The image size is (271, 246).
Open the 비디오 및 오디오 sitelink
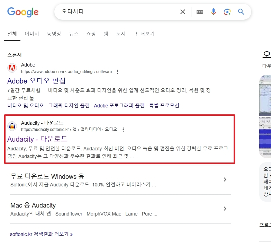point(26,105)
